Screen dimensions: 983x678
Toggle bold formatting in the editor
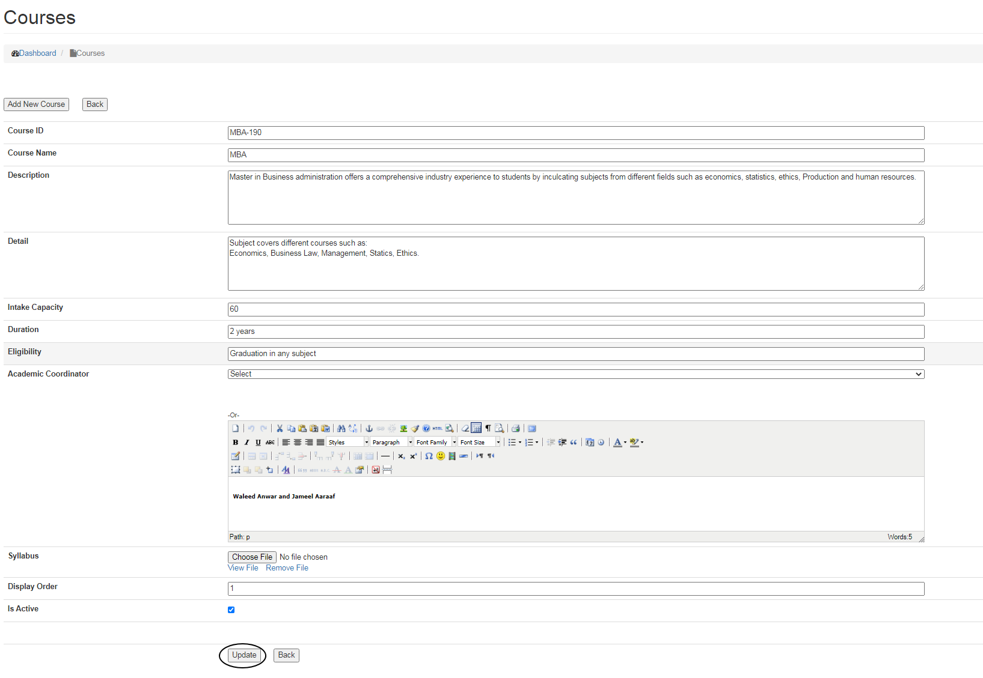click(x=235, y=443)
